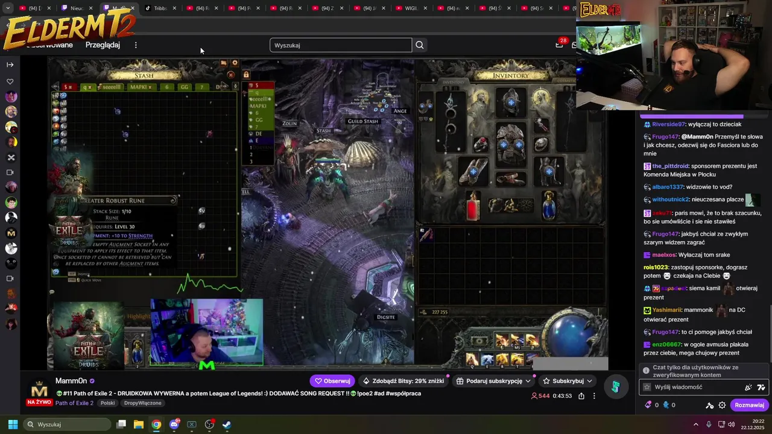Switch to the WIGIL YouTube tab
This screenshot has width=772, height=434.
[x=411, y=8]
